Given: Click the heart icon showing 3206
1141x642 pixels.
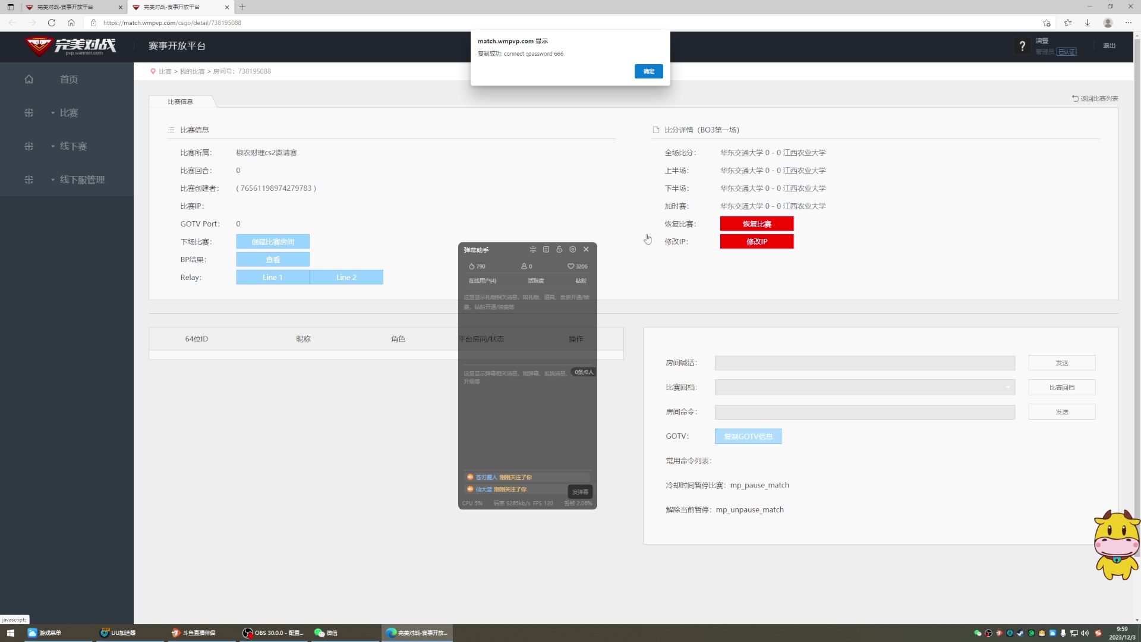Looking at the screenshot, I should click(x=570, y=266).
